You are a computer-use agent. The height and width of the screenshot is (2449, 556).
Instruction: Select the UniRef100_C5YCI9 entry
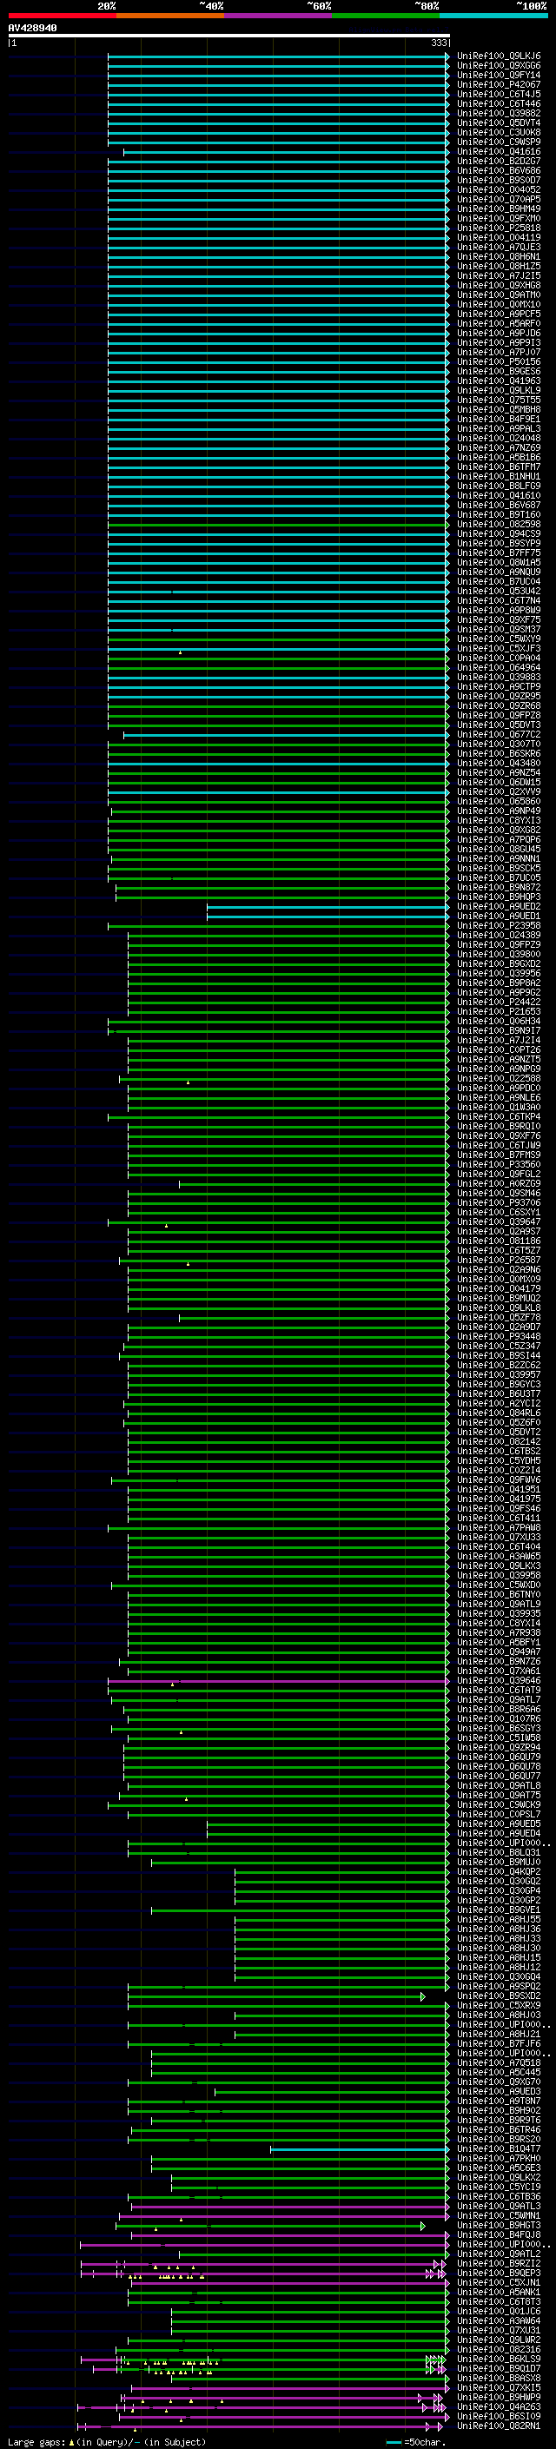pyautogui.click(x=499, y=2188)
